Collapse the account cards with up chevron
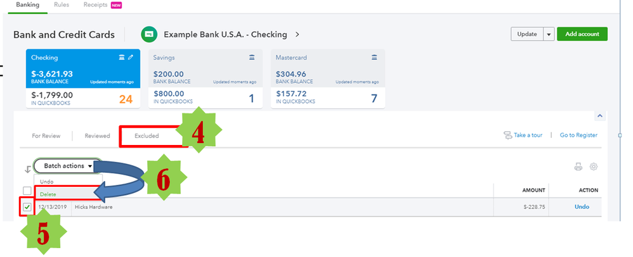This screenshot has width=633, height=257. click(x=599, y=116)
